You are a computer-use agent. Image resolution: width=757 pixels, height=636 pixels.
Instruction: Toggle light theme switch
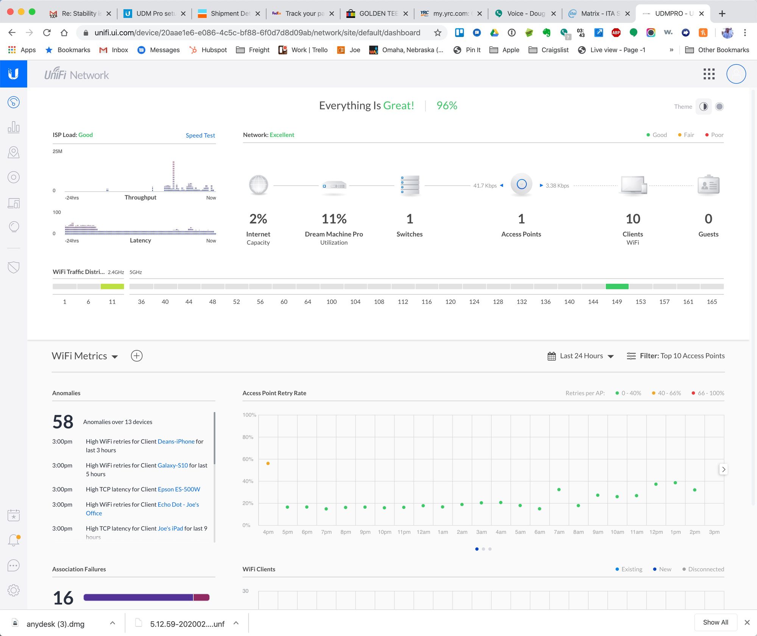[704, 106]
